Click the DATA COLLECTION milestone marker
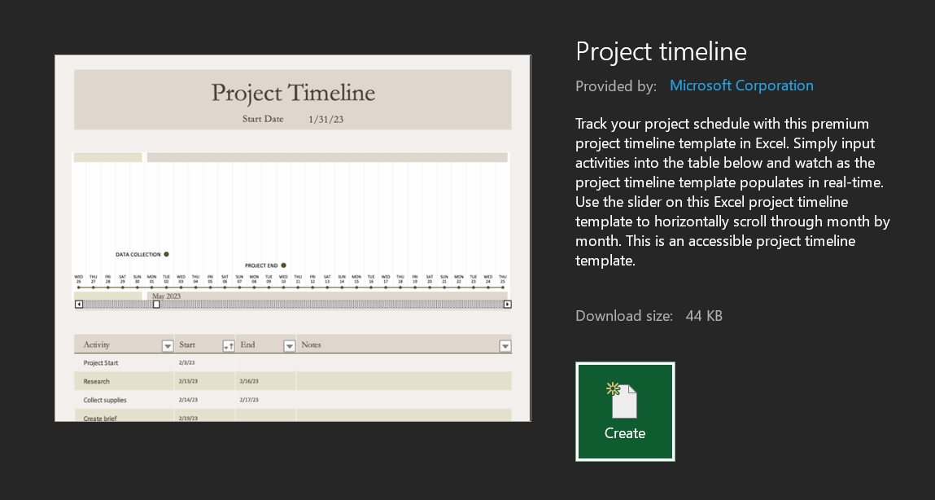The image size is (935, 500). [166, 254]
